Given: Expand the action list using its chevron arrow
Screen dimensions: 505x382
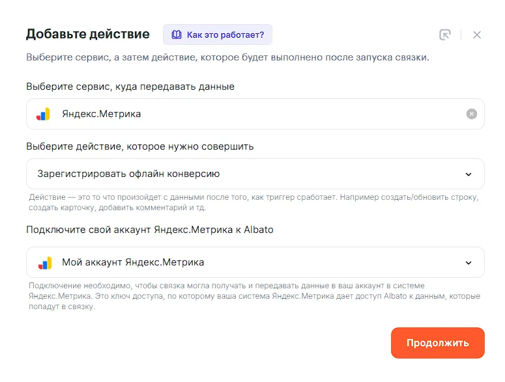Looking at the screenshot, I should coord(468,174).
